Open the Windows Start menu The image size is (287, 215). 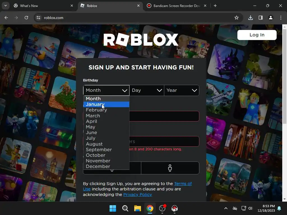113,208
